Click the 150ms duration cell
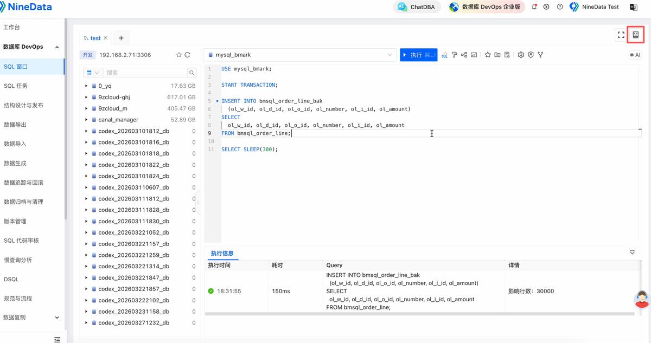The height and width of the screenshot is (343, 651). (x=280, y=291)
